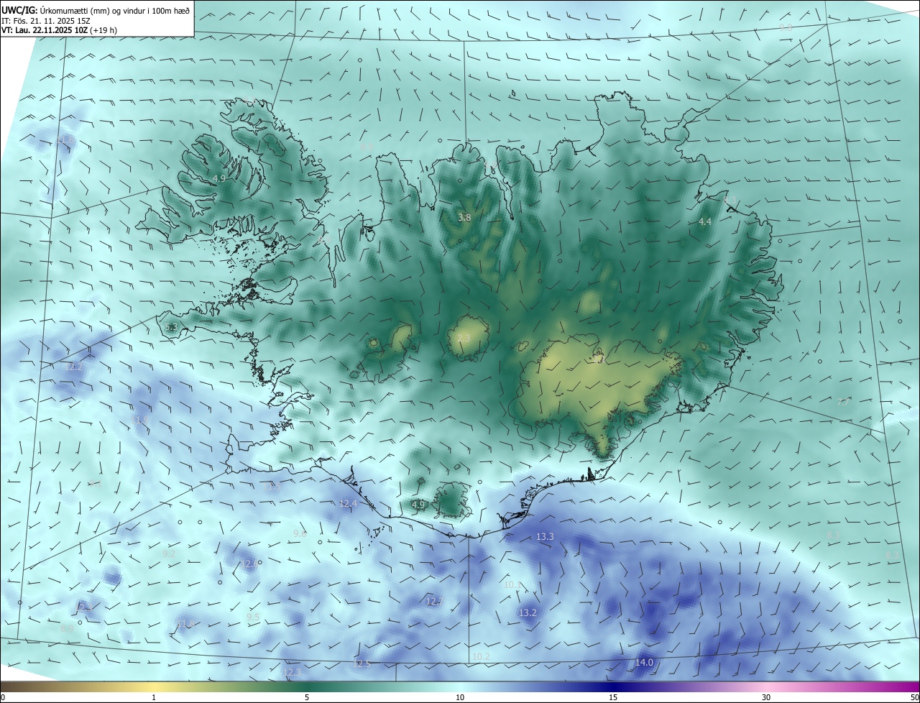The image size is (920, 703).
Task: Click the 3.8 value in north Iceland
Action: coord(464,217)
